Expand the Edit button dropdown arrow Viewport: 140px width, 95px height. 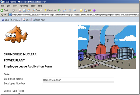tap(78, 10)
